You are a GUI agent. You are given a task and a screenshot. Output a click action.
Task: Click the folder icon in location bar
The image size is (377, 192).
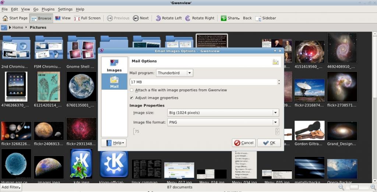tap(4, 27)
